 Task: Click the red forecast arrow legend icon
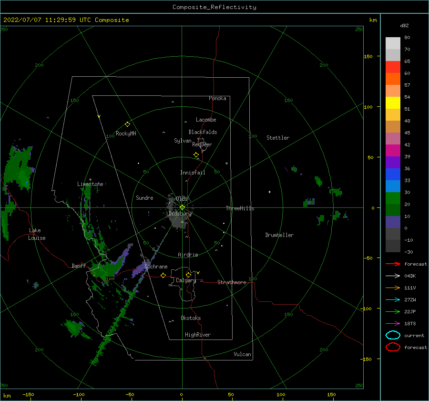393,264
